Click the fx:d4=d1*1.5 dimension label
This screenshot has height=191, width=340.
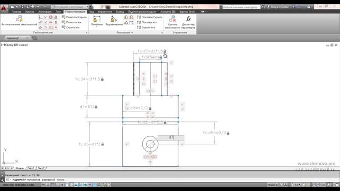pos(90,79)
